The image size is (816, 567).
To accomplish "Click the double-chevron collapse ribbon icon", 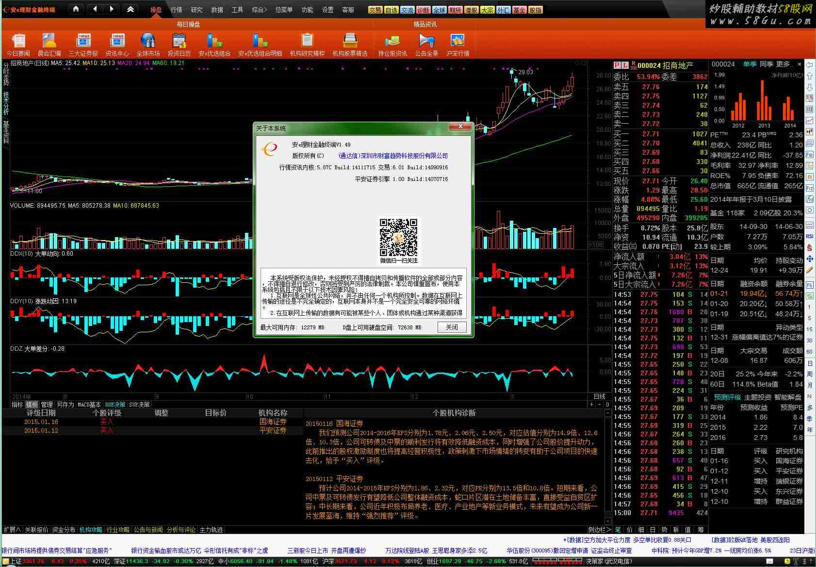I will pos(131,9).
